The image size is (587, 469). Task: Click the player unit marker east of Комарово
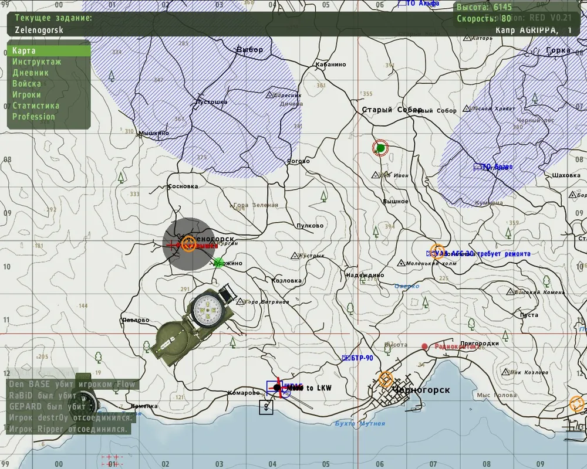pyautogui.click(x=278, y=388)
